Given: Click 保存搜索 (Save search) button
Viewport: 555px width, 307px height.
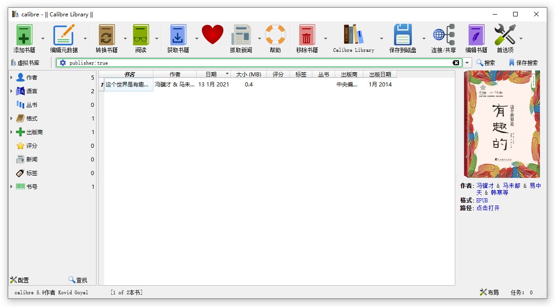Looking at the screenshot, I should point(523,63).
